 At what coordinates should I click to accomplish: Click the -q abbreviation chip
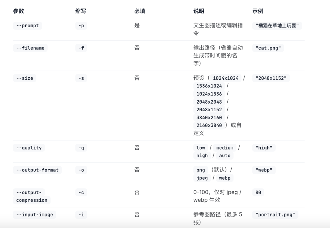[x=81, y=148]
